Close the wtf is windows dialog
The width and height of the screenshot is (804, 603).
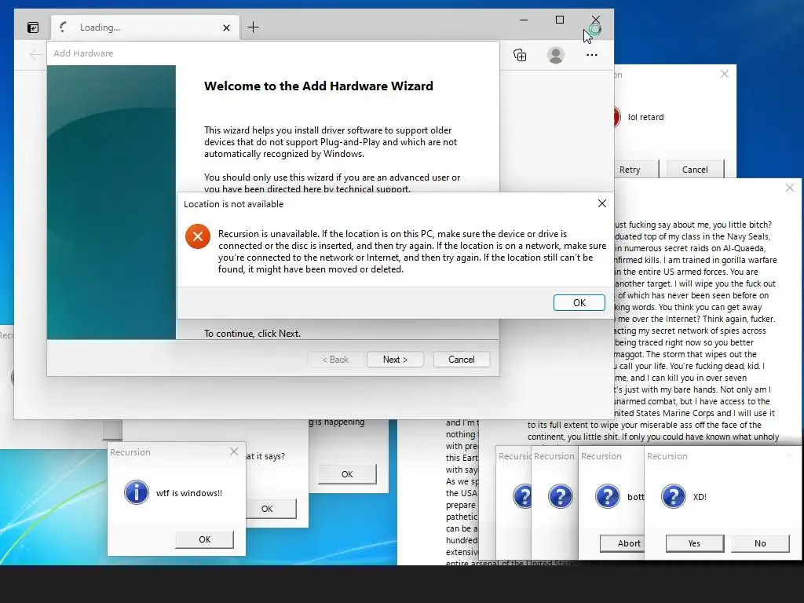pos(234,451)
